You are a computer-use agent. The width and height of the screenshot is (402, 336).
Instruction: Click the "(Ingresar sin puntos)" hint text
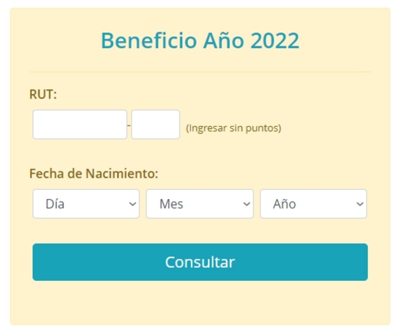tap(233, 128)
